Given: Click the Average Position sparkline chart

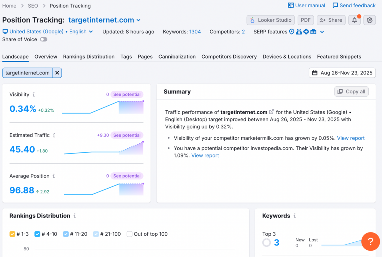Looking at the screenshot, I should (x=104, y=189).
